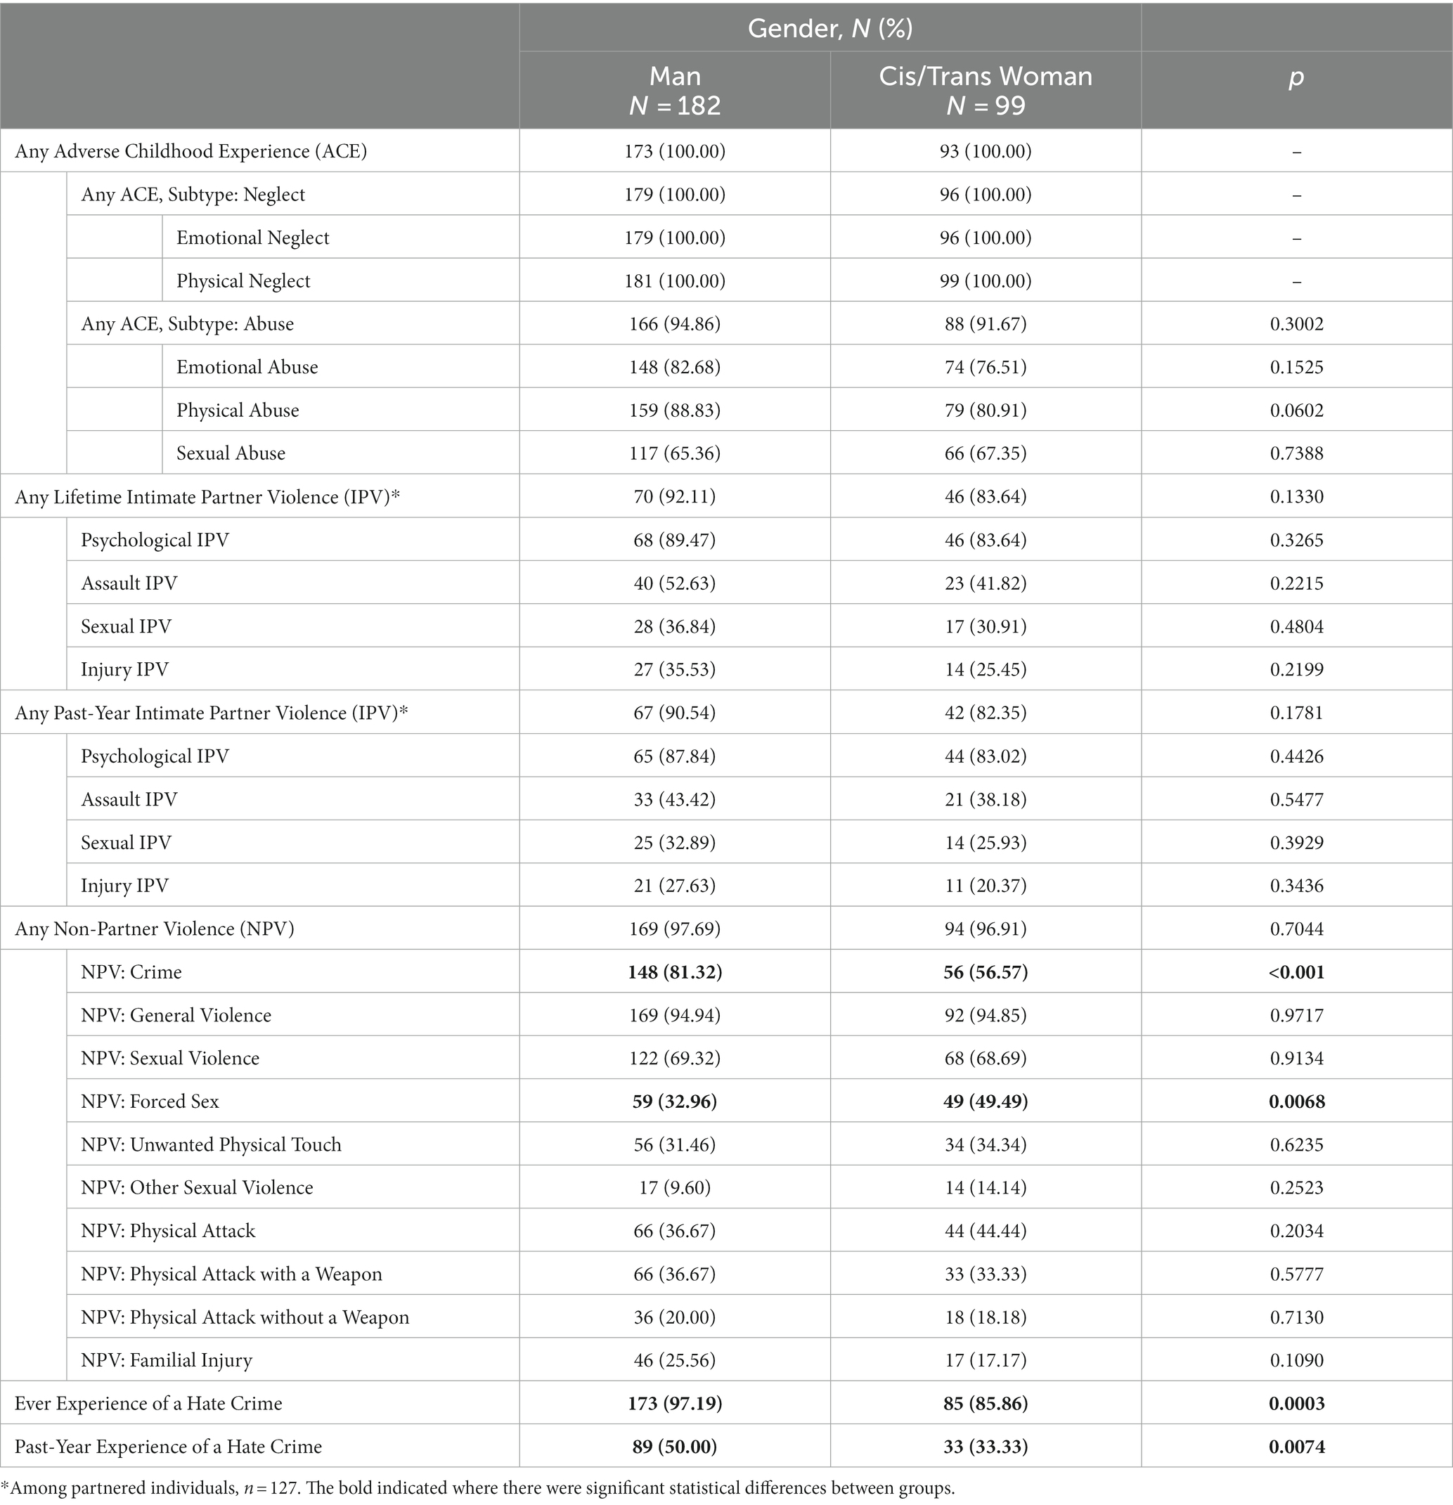Viewport: 1453px width, 1505px height.
Task: Click the '93 (100.00)' cell
Action: click(x=986, y=150)
